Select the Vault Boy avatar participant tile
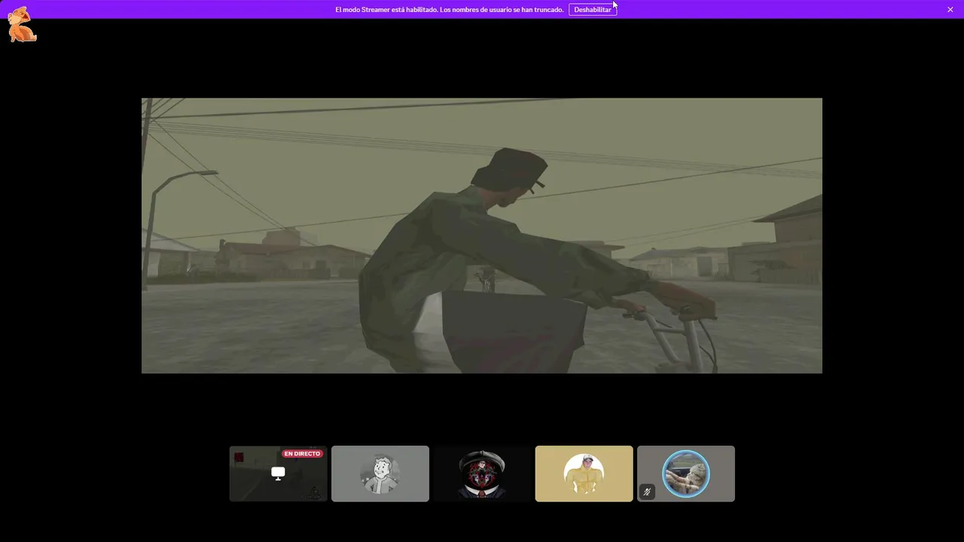 pyautogui.click(x=380, y=473)
